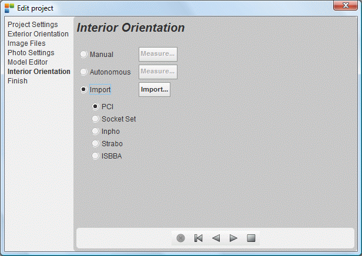The width and height of the screenshot is (362, 256).
Task: Select the Autonomous radio button
Action: click(x=83, y=72)
